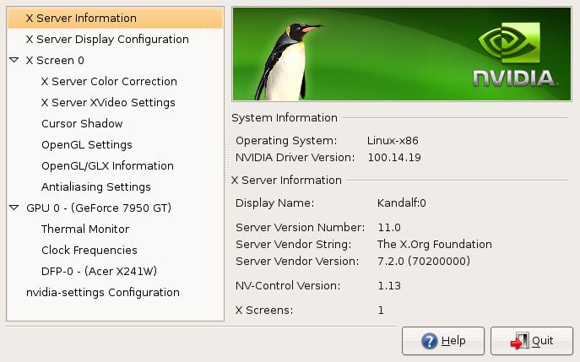Open Antialiasing Settings
The width and height of the screenshot is (580, 362).
pyautogui.click(x=95, y=186)
